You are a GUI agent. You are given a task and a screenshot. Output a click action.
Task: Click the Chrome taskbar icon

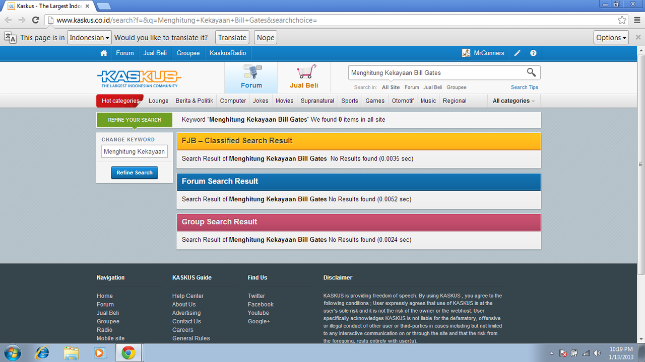point(128,353)
